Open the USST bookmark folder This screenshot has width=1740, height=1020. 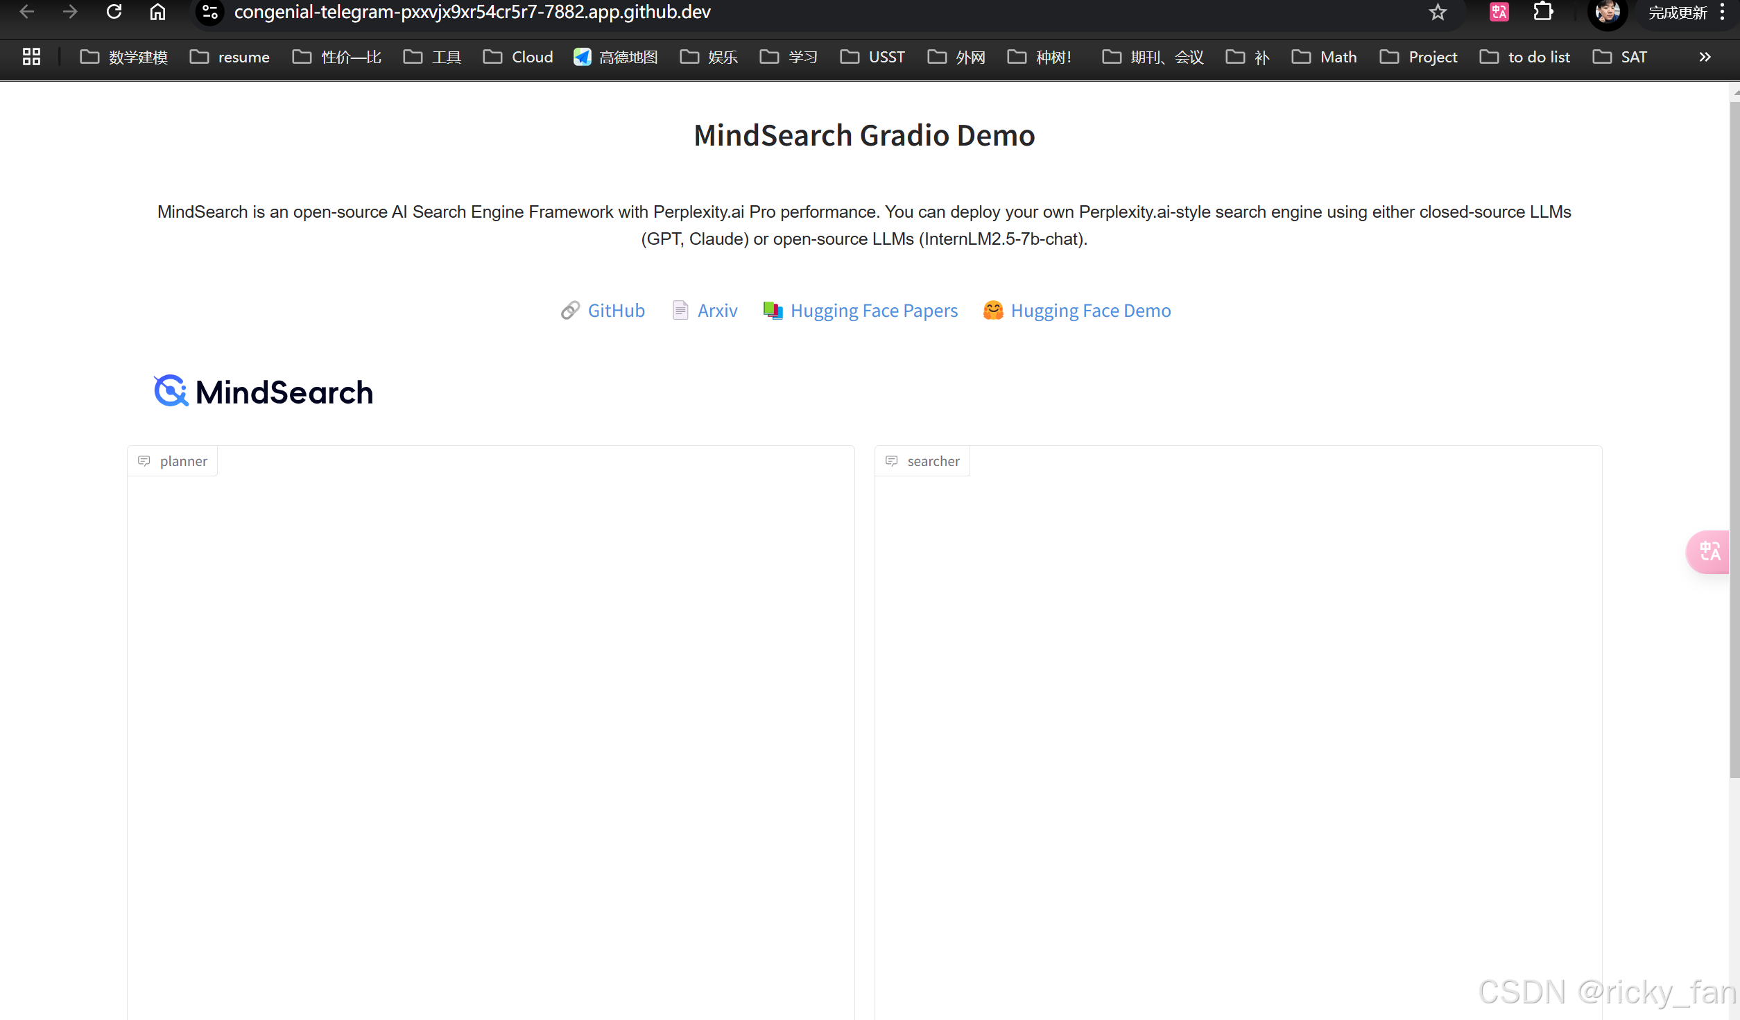pyautogui.click(x=872, y=57)
